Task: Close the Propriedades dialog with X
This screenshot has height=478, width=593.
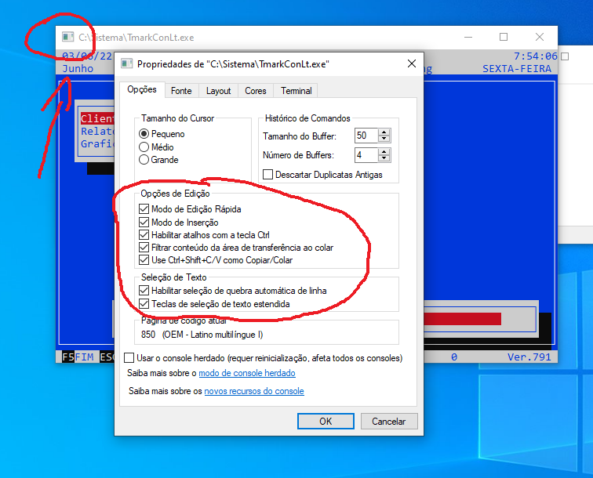Action: (x=412, y=63)
